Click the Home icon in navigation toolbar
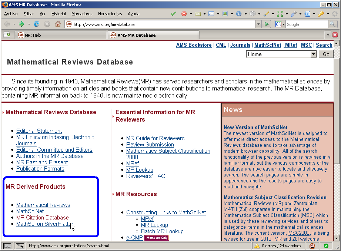Screen dimensions: 341x251 58,24
